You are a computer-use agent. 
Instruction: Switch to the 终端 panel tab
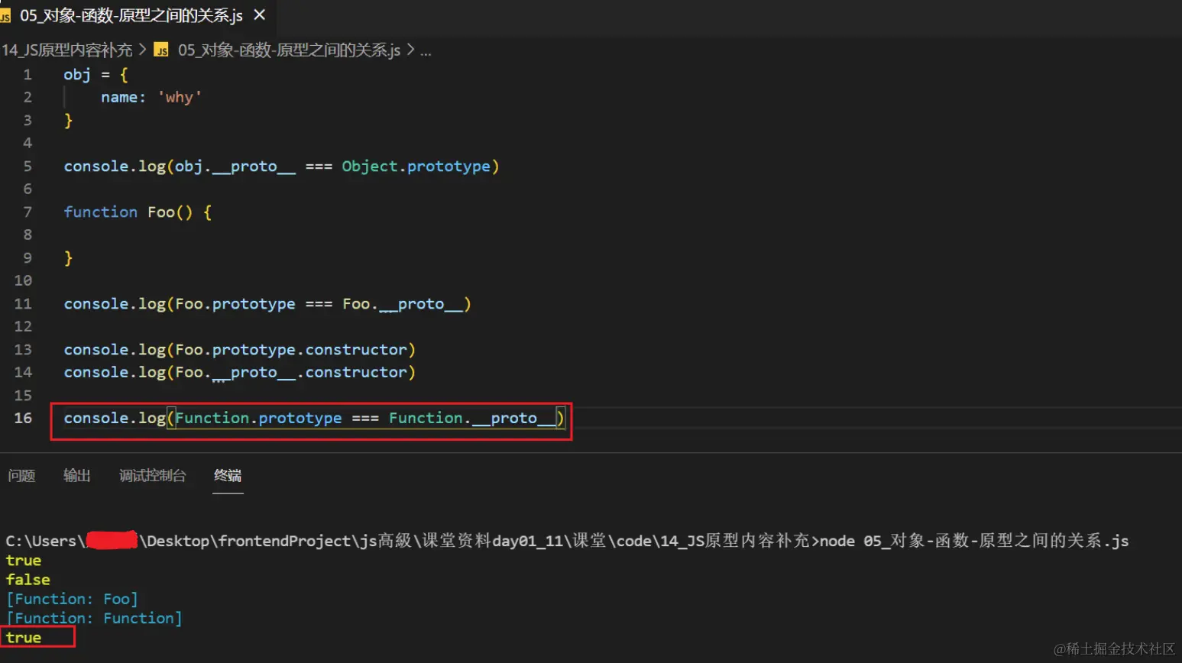click(x=228, y=476)
